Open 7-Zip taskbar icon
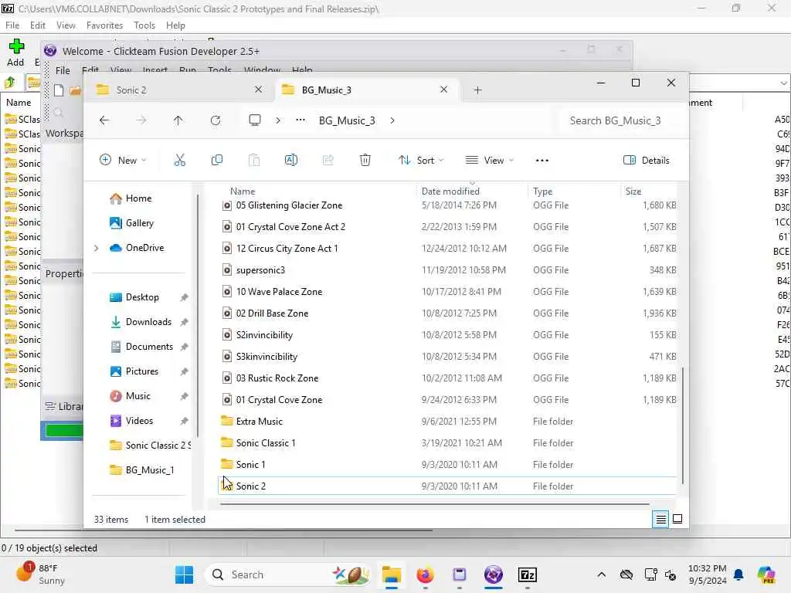The width and height of the screenshot is (791, 593). point(527,574)
